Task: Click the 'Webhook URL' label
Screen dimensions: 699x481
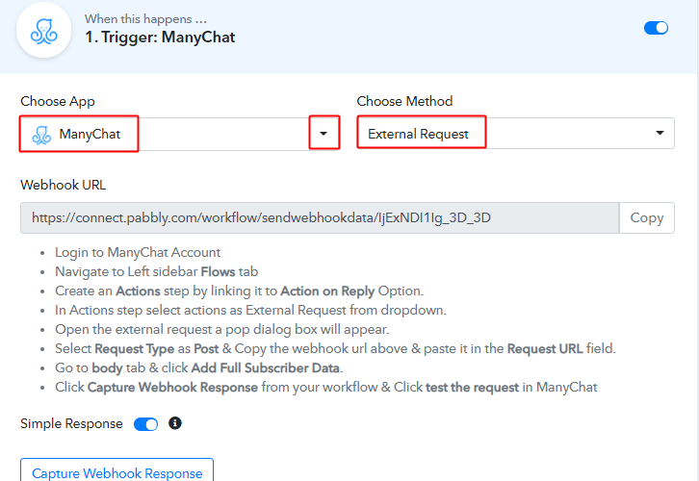Action: 64,185
